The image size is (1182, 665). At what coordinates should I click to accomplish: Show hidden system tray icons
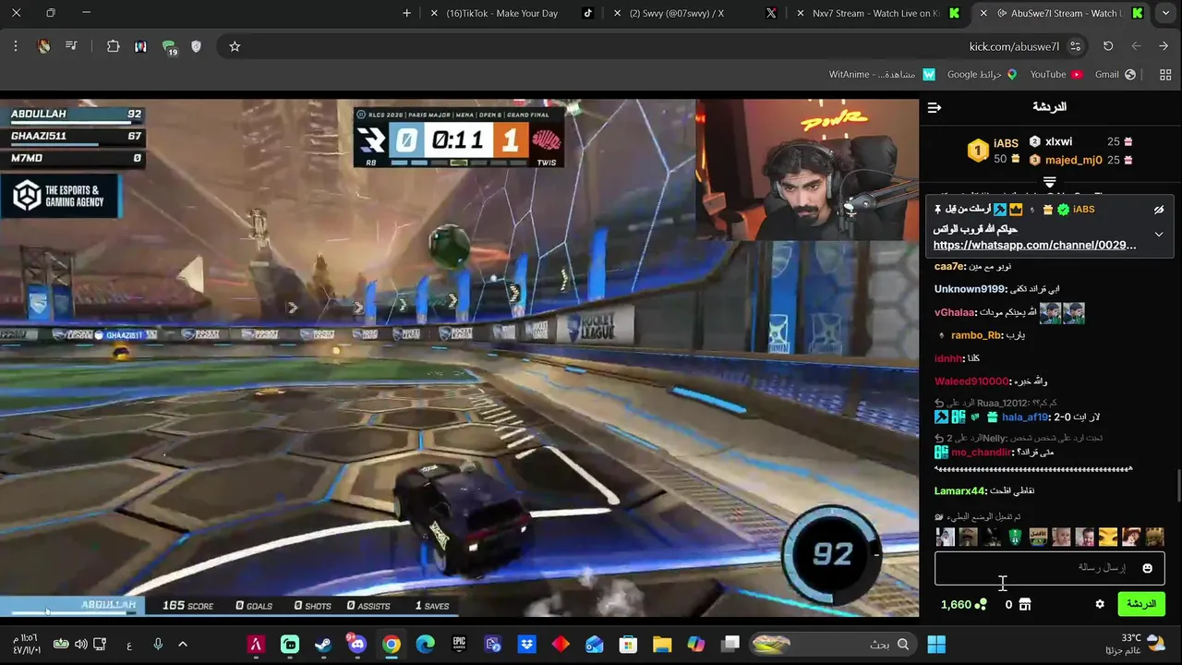[x=182, y=644]
